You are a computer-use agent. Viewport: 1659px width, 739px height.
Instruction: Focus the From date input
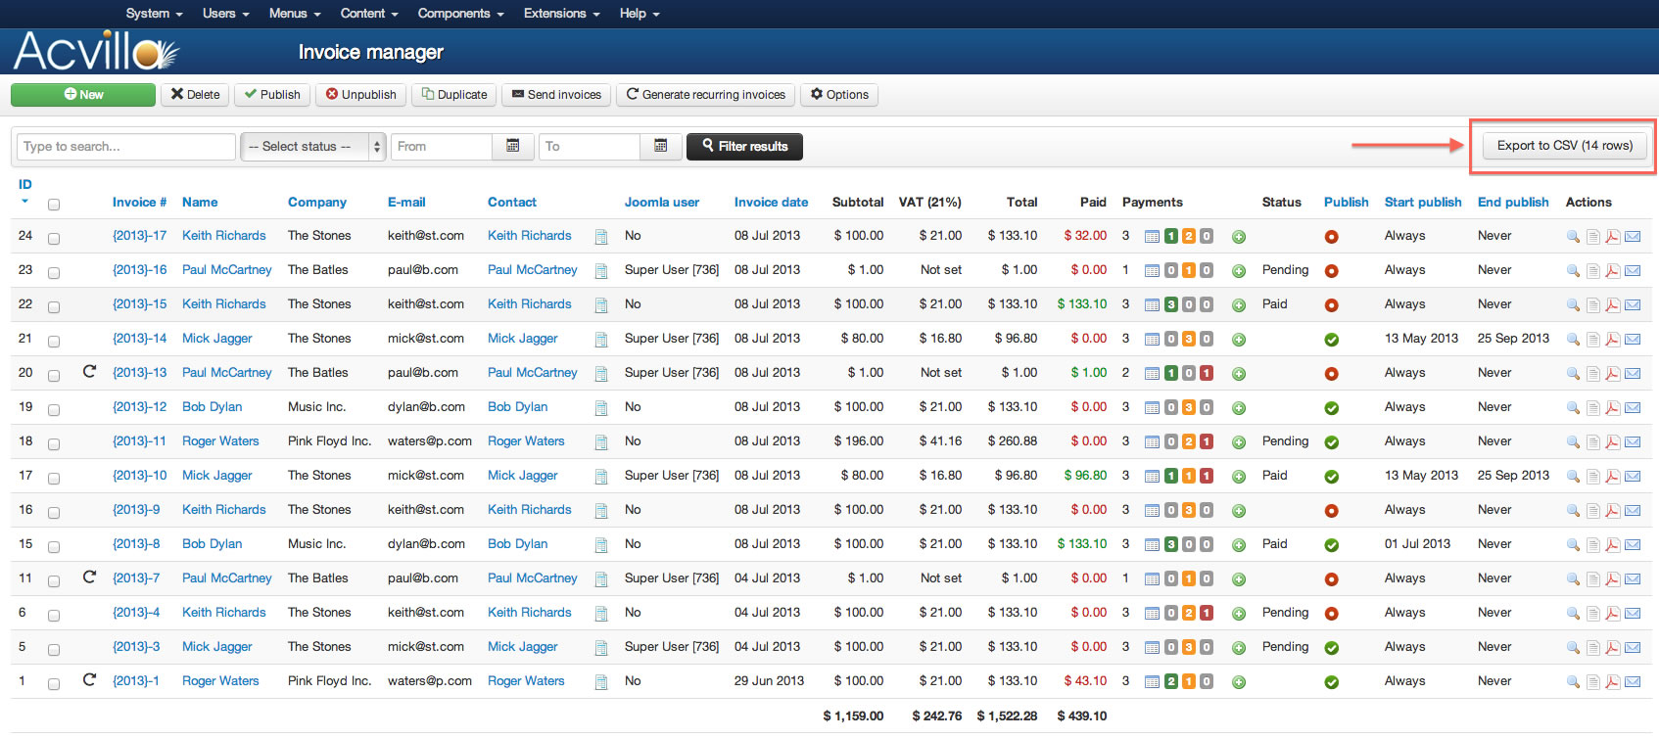click(x=441, y=146)
